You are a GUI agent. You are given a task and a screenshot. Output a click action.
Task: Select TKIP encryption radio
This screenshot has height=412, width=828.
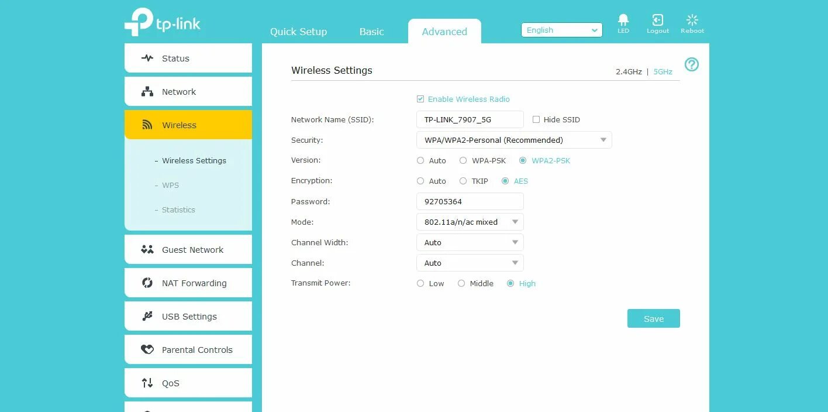coord(463,181)
